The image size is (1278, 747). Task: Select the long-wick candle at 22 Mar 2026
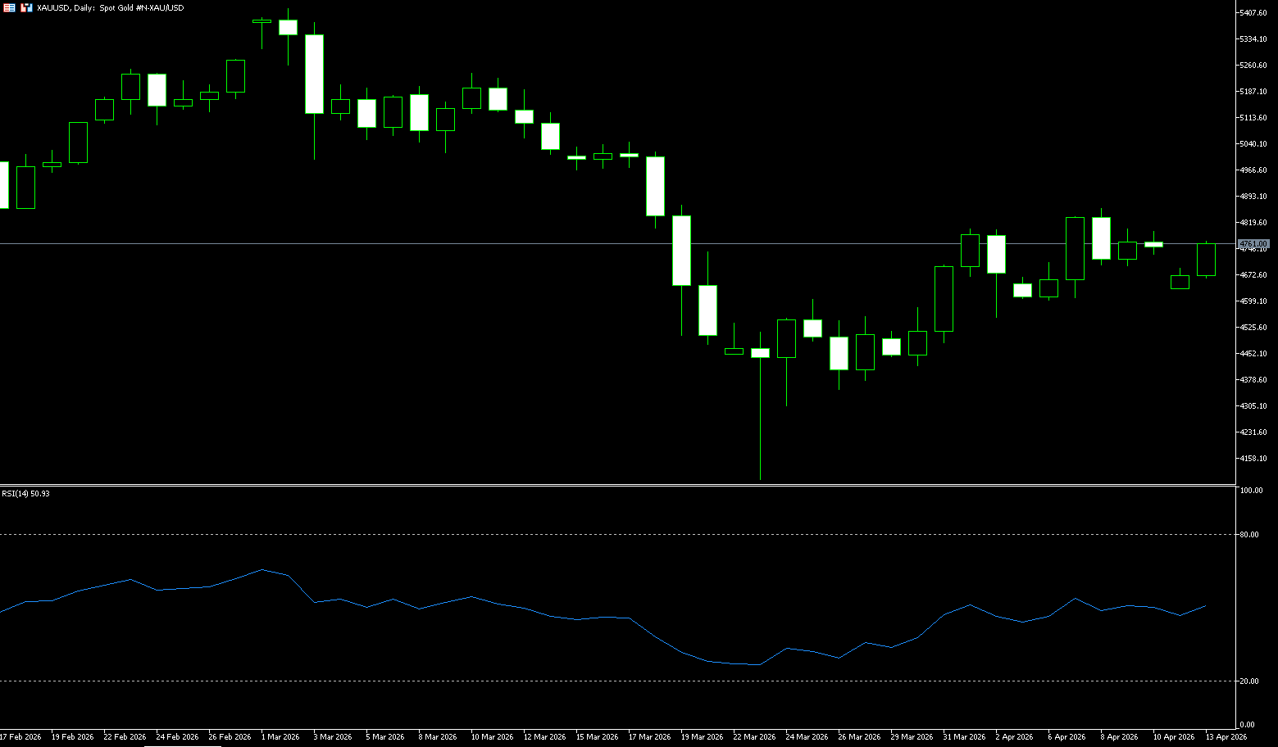coord(760,353)
